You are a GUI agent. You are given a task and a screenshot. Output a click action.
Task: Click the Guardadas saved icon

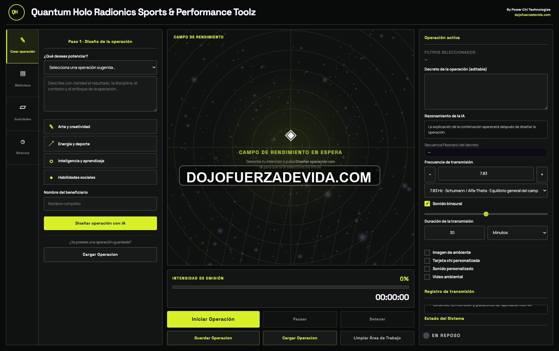tap(23, 107)
